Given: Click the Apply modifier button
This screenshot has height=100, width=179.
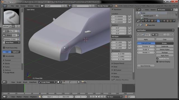Looking at the screenshot, I should [x=146, y=39].
